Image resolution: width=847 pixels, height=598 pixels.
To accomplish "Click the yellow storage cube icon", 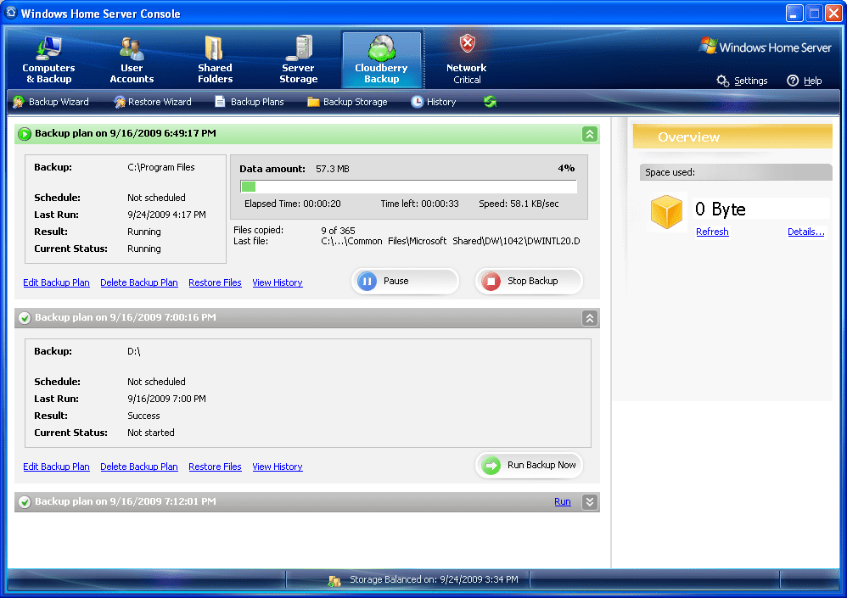I will pos(666,211).
